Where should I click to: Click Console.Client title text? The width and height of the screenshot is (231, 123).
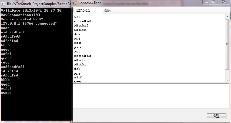[90, 3]
